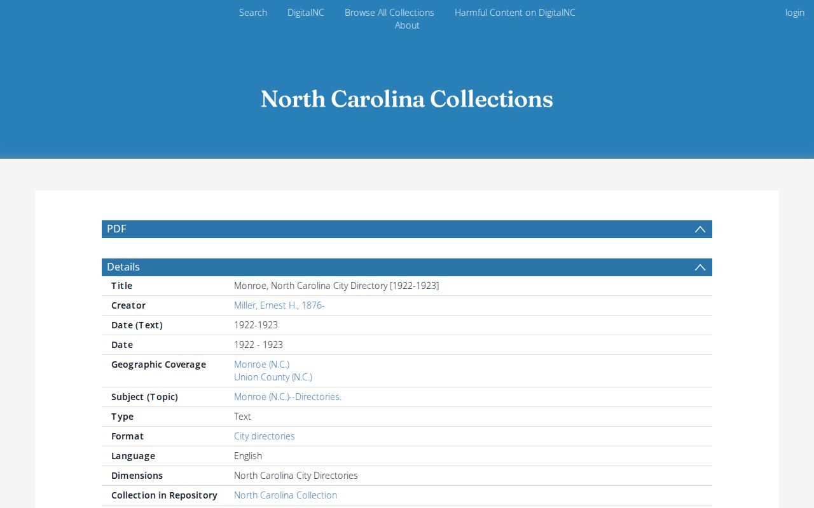Click the Subject (Topic) field label

click(144, 397)
